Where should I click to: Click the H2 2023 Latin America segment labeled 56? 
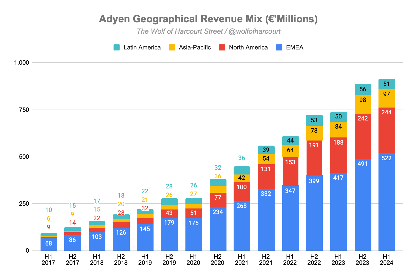(x=363, y=90)
